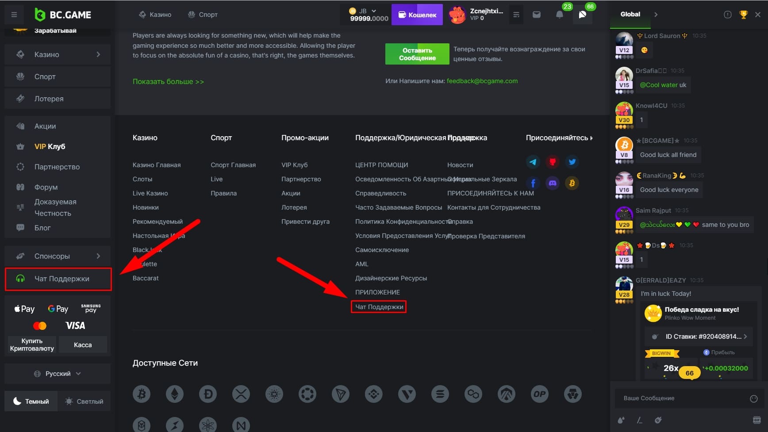Open notifications bell icon
The image size is (768, 432).
(x=559, y=15)
